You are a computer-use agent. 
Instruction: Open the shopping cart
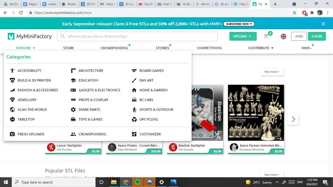(266, 36)
